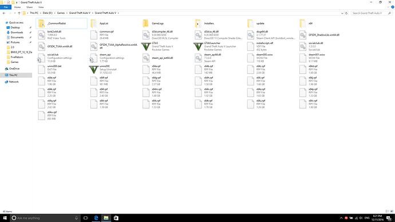Open the recent locations dropdown arrow
395x222 pixels.
click(x=15, y=13)
